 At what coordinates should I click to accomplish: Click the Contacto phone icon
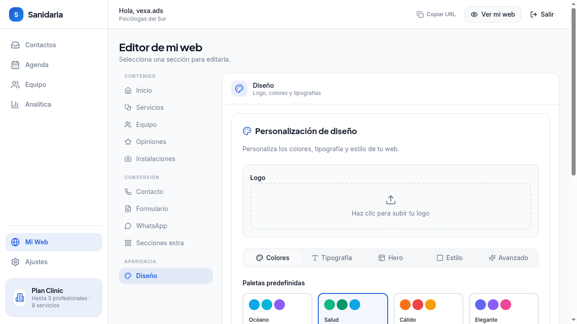point(128,192)
